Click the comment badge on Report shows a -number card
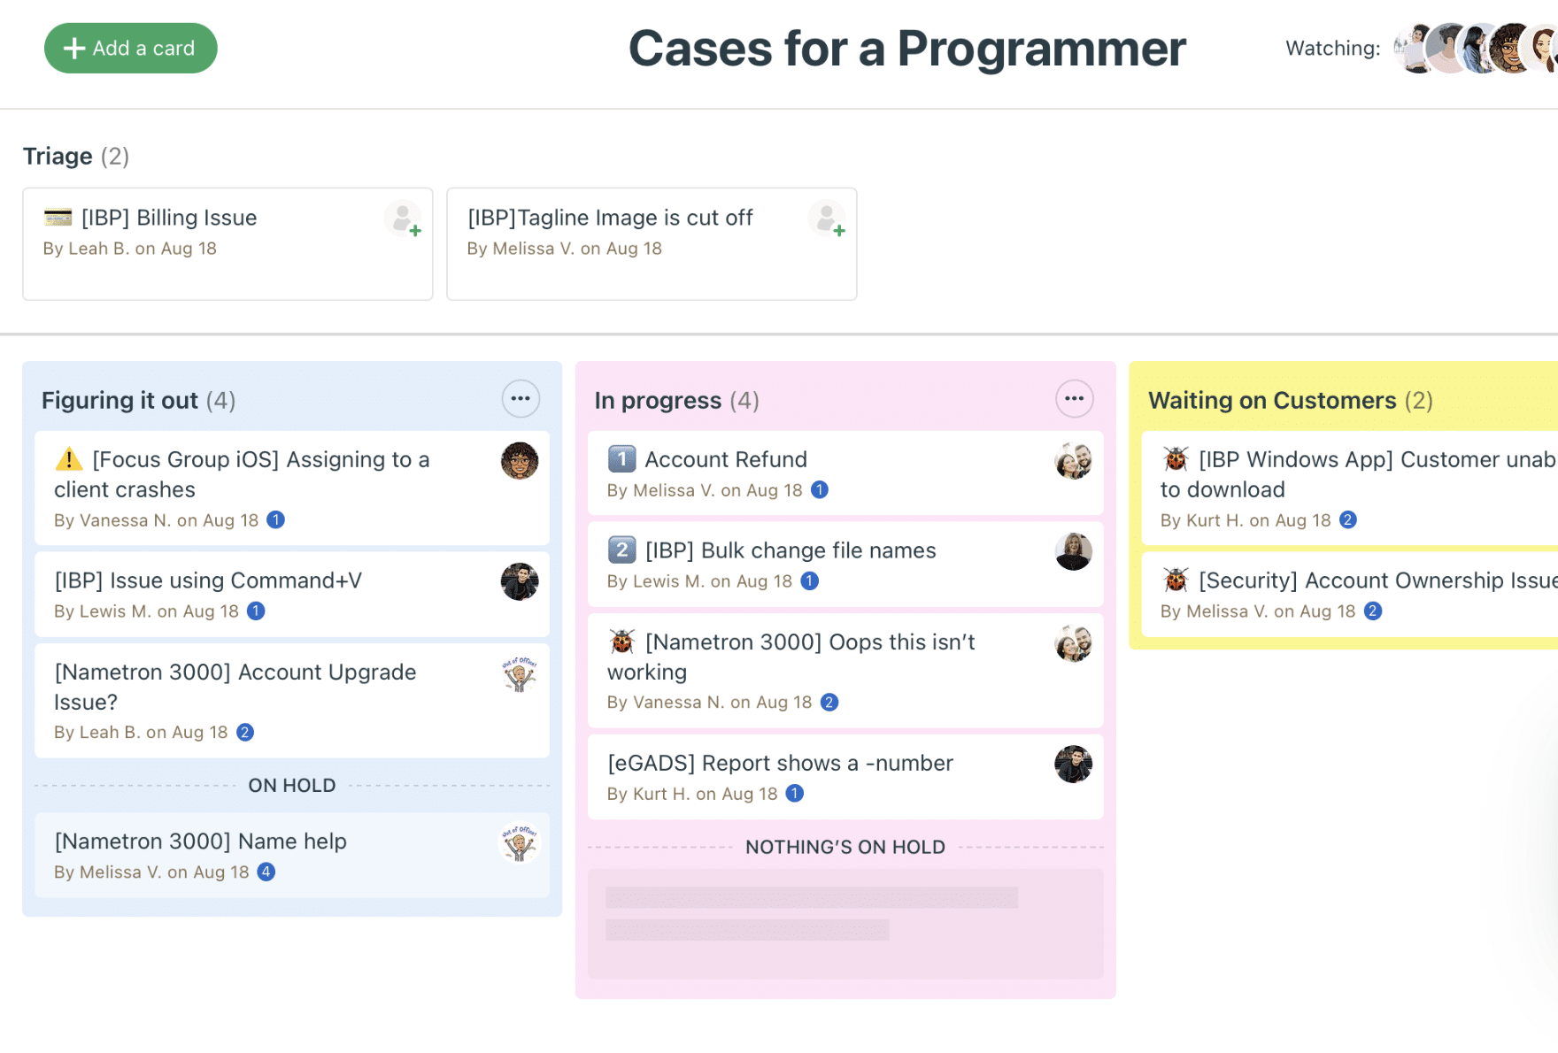Image resolution: width=1558 pixels, height=1053 pixels. (x=795, y=794)
